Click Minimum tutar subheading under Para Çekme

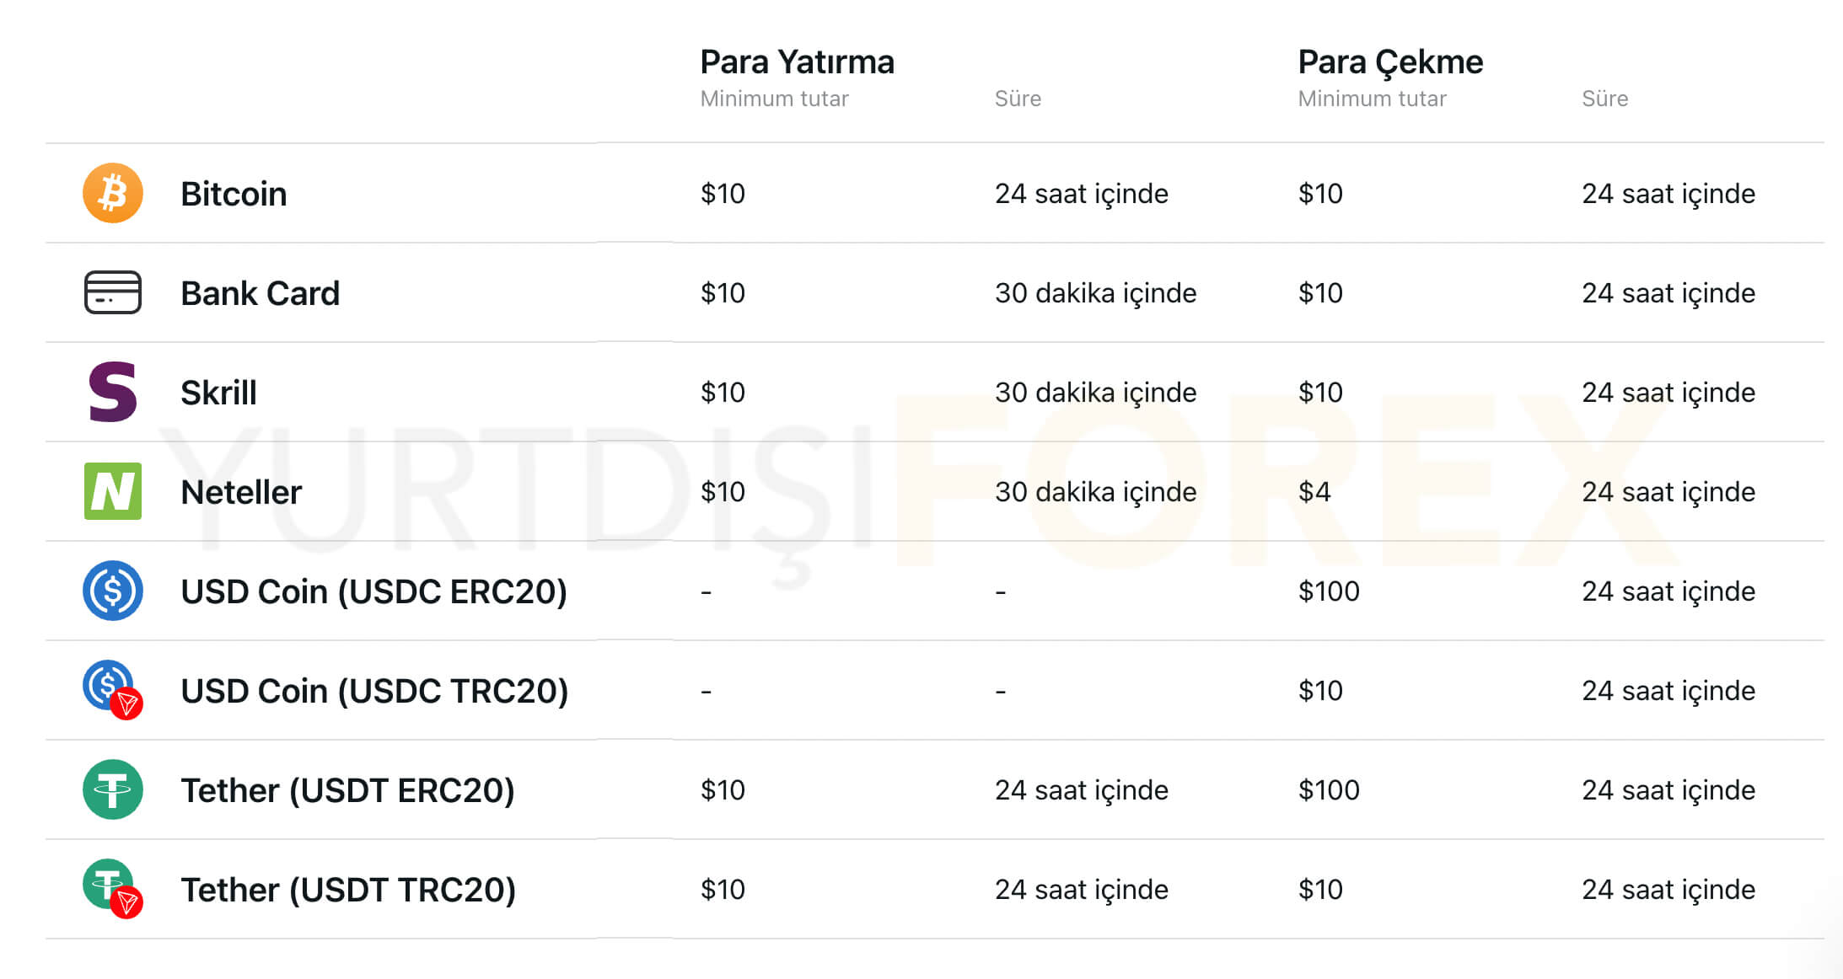click(1372, 99)
